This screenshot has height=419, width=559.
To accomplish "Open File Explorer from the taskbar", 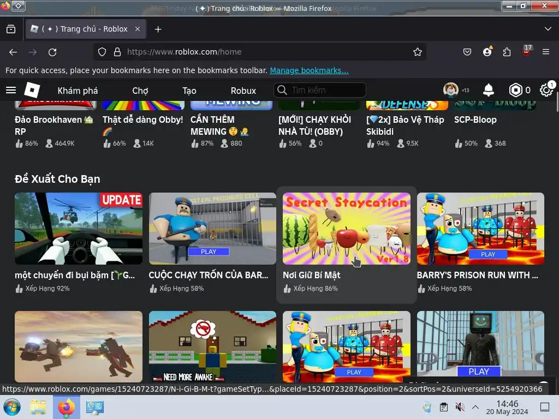I will pyautogui.click(x=38, y=407).
